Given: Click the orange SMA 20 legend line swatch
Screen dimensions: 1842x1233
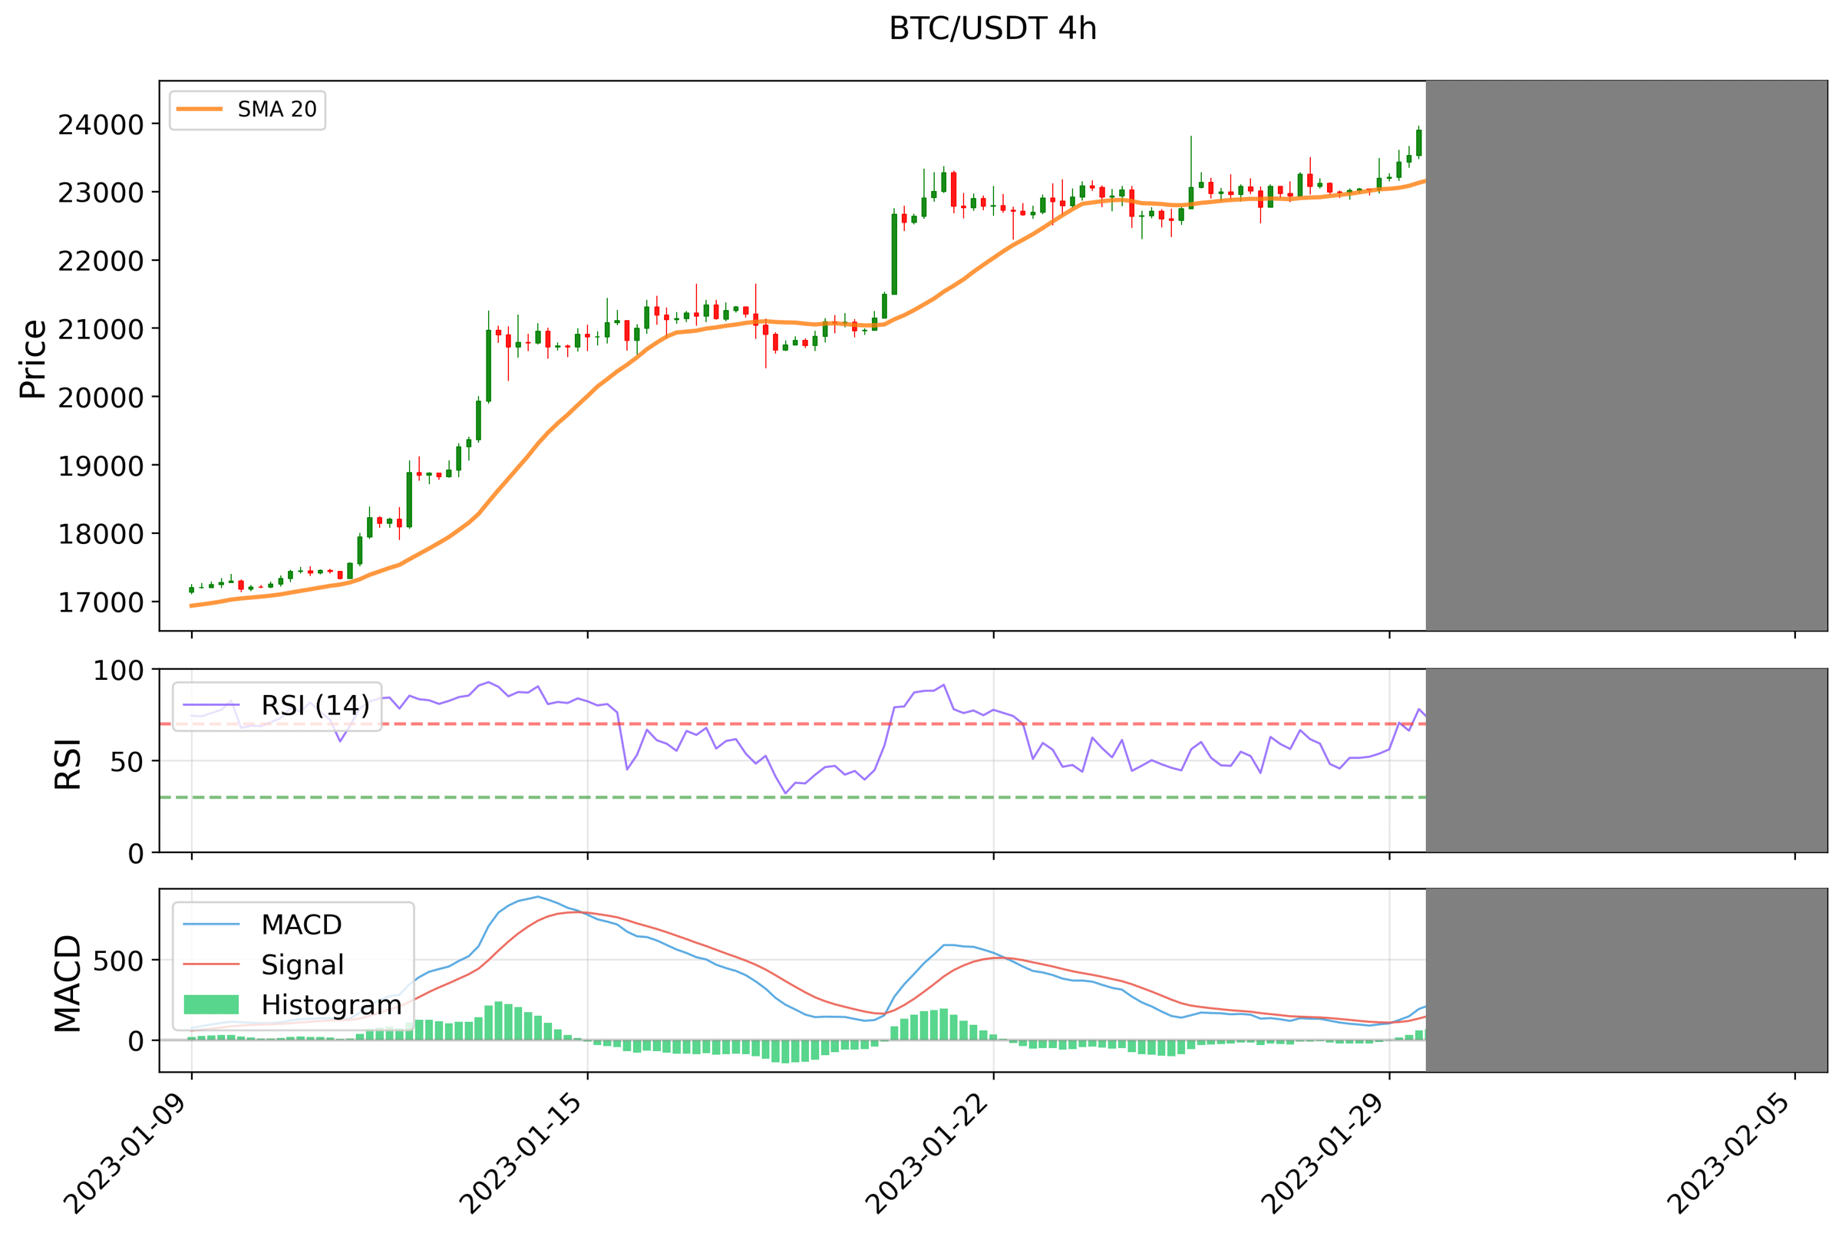Looking at the screenshot, I should click(x=200, y=109).
